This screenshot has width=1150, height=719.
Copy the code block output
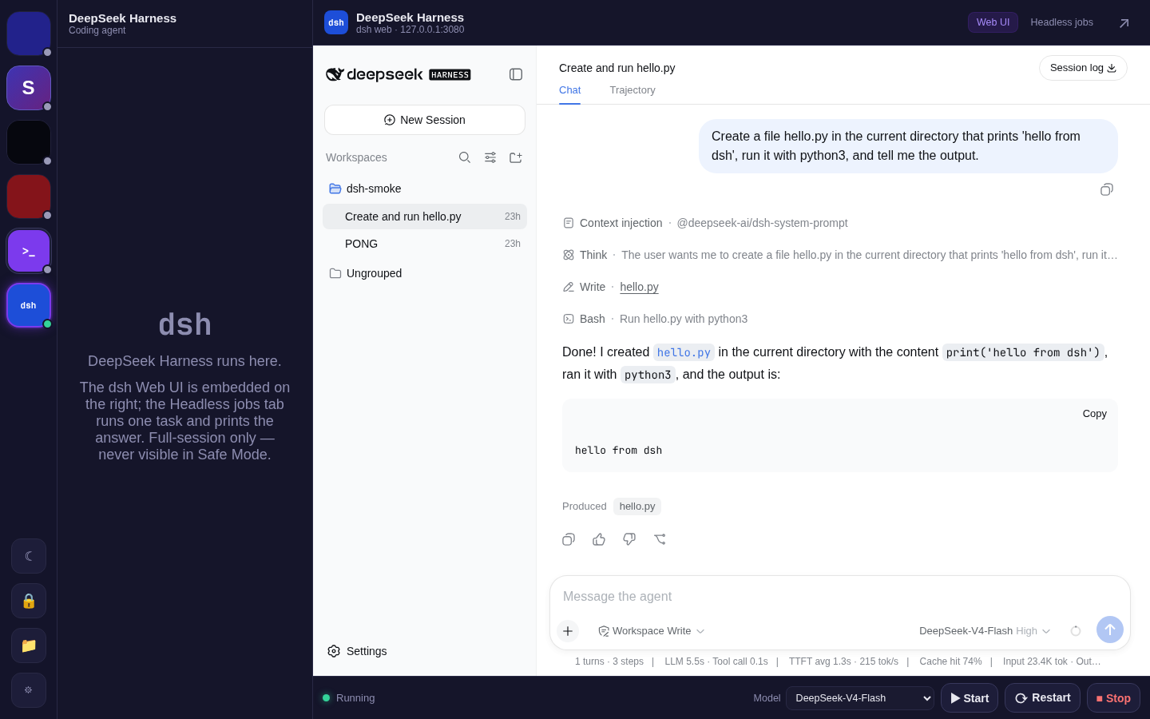pyautogui.click(x=1094, y=414)
